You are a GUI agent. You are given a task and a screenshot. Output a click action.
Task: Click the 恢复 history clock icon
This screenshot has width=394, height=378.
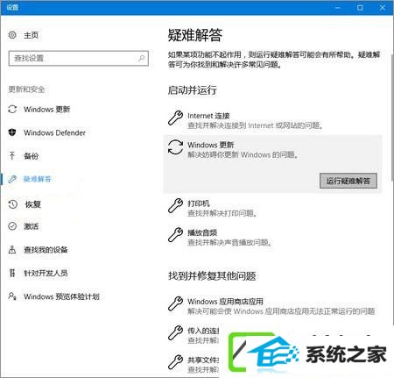[x=13, y=204]
